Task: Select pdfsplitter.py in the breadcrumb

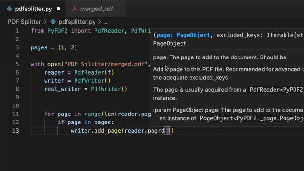Action: (77, 22)
